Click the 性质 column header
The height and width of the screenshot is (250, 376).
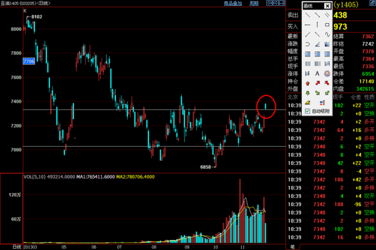point(369,97)
